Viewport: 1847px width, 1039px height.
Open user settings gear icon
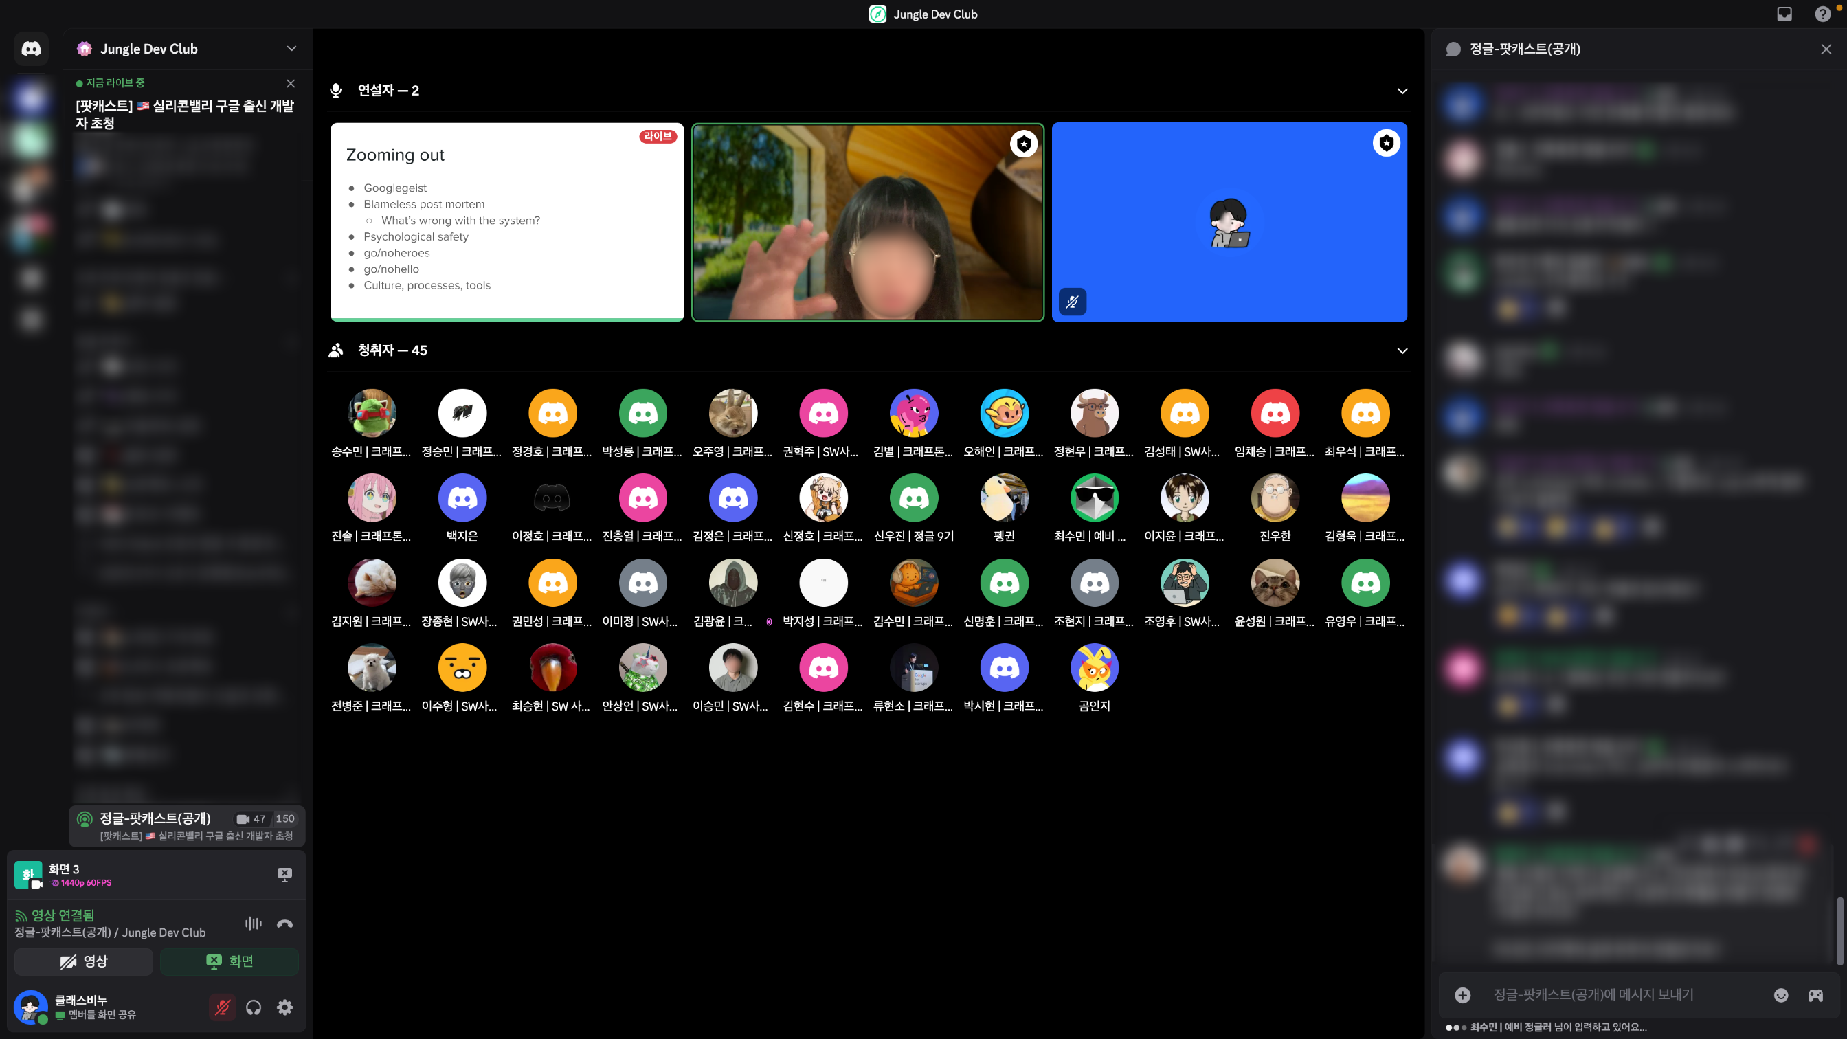pos(284,1007)
